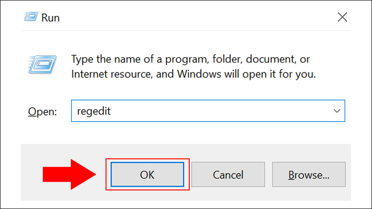Click the Open: label
372x209 pixels.
[42, 111]
